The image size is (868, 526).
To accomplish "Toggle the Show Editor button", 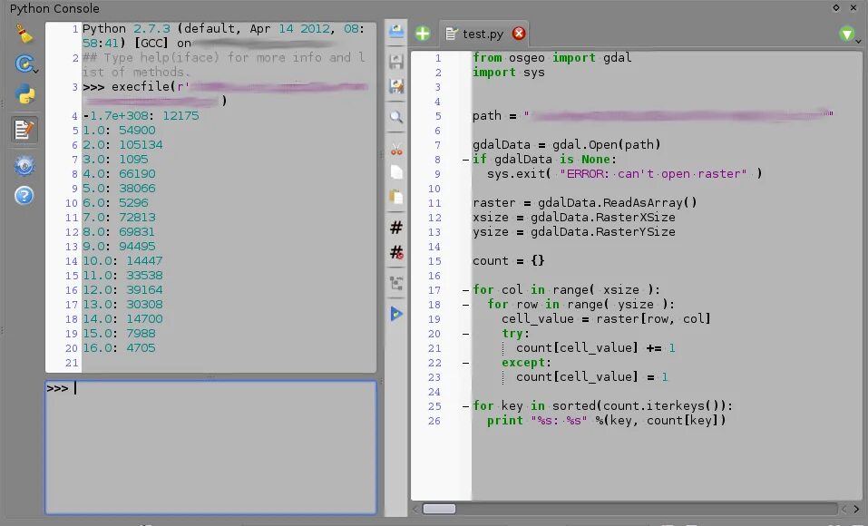I will coord(24,130).
